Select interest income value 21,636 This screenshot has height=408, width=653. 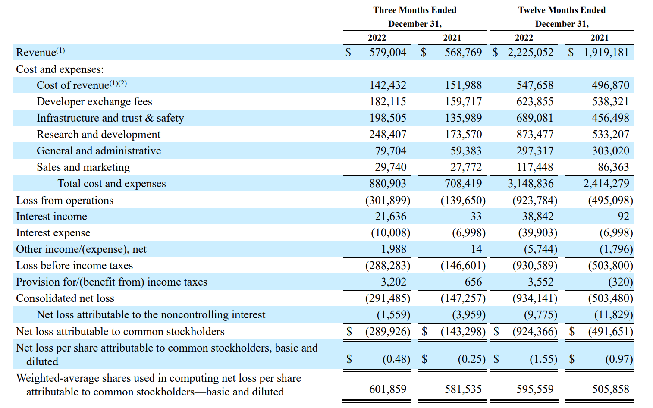coord(391,217)
